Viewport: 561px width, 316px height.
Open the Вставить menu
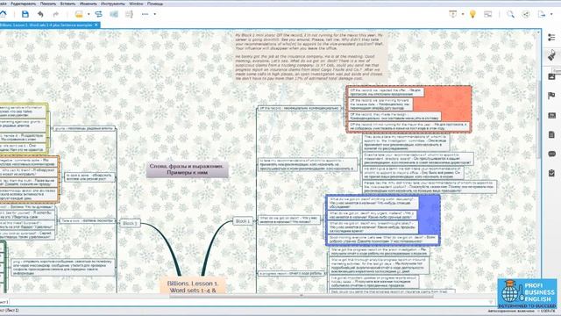[67, 4]
